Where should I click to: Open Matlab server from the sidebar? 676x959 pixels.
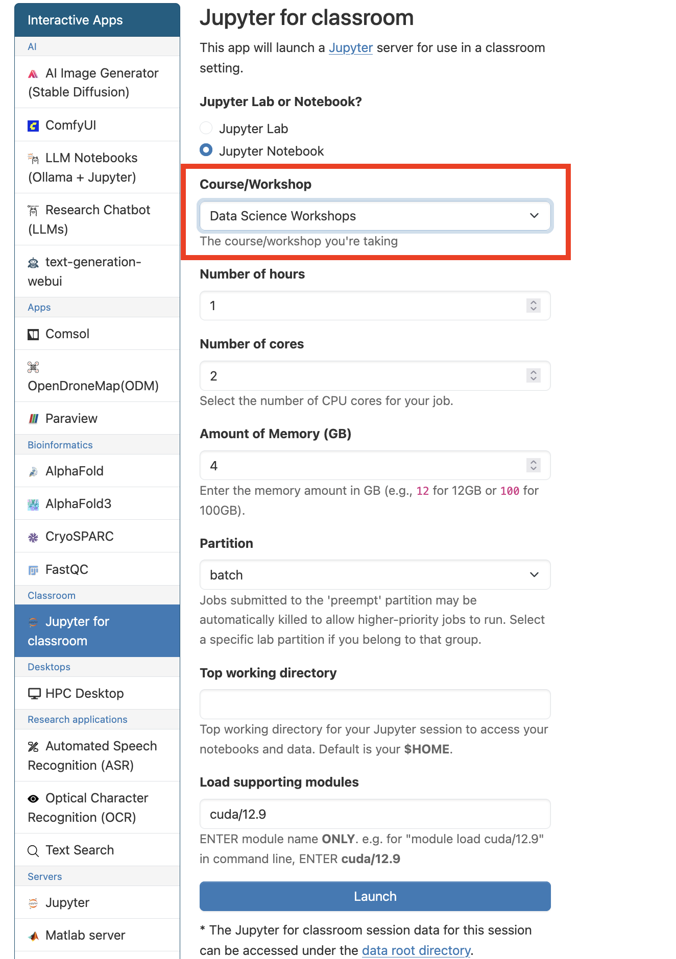[85, 935]
